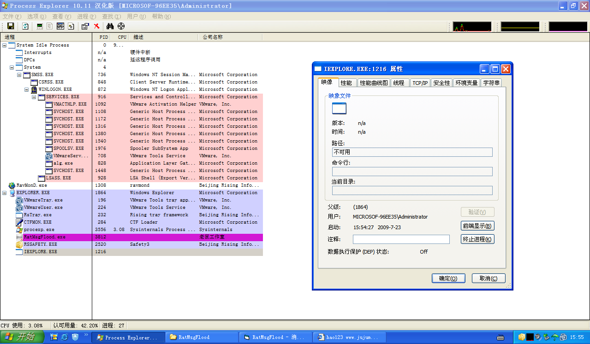The width and height of the screenshot is (590, 344).
Task: Click the 当前目录 text field
Action: [x=412, y=190]
